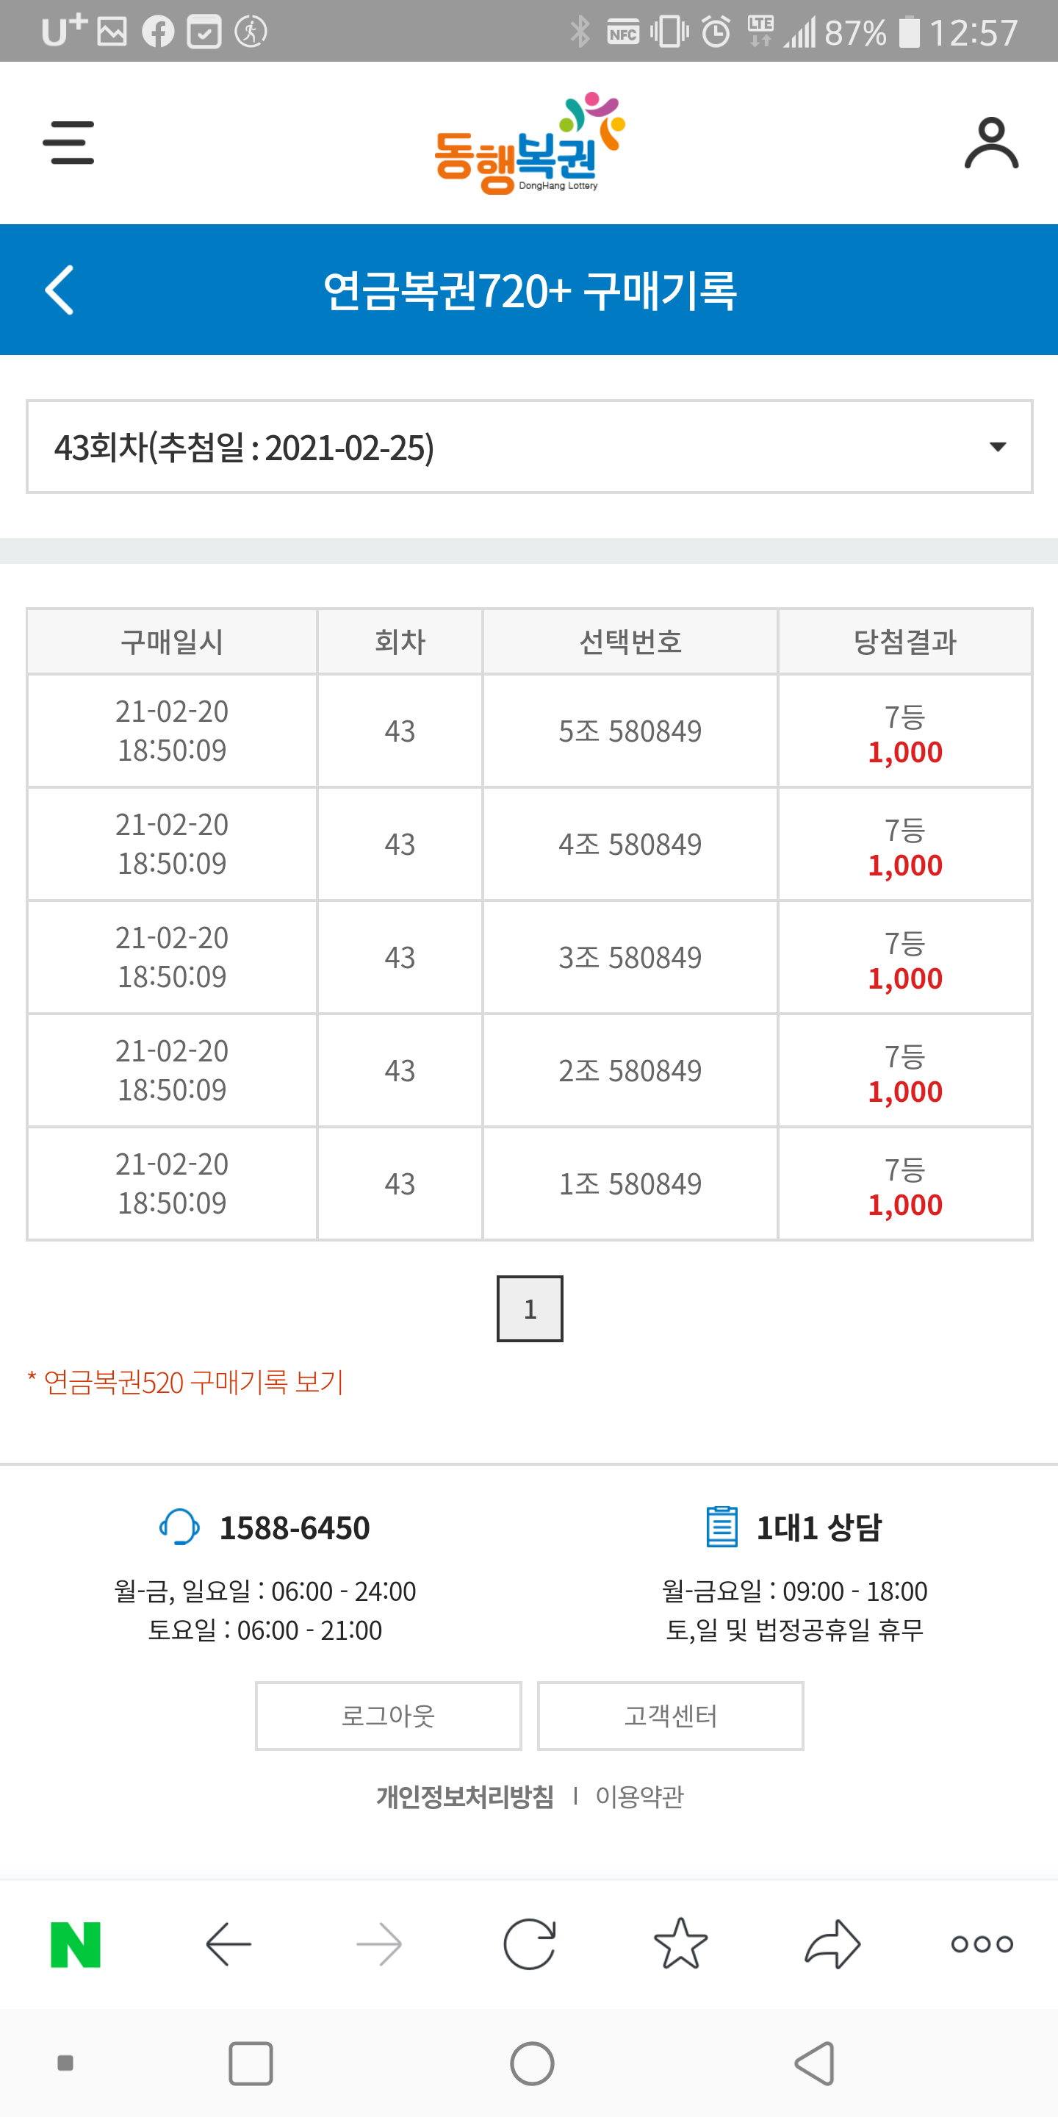Viewport: 1058px width, 2117px height.
Task: Reload the page with refresh icon
Action: pyautogui.click(x=529, y=1944)
